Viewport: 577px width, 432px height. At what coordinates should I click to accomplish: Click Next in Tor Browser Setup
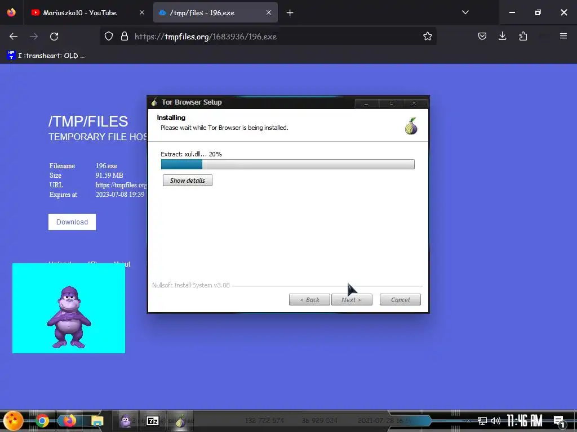(352, 300)
